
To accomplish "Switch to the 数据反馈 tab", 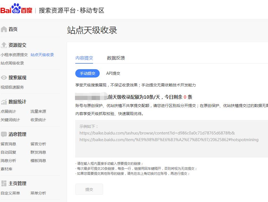I will pyautogui.click(x=116, y=58).
